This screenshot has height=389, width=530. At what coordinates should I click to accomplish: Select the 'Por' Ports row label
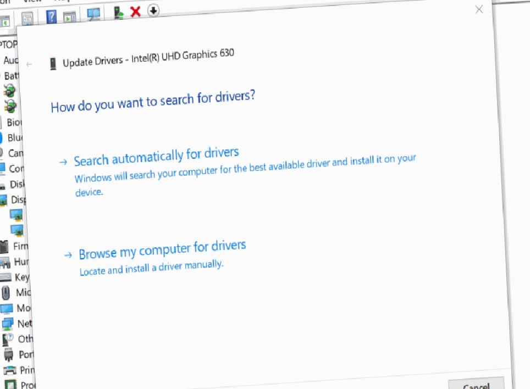(x=26, y=354)
